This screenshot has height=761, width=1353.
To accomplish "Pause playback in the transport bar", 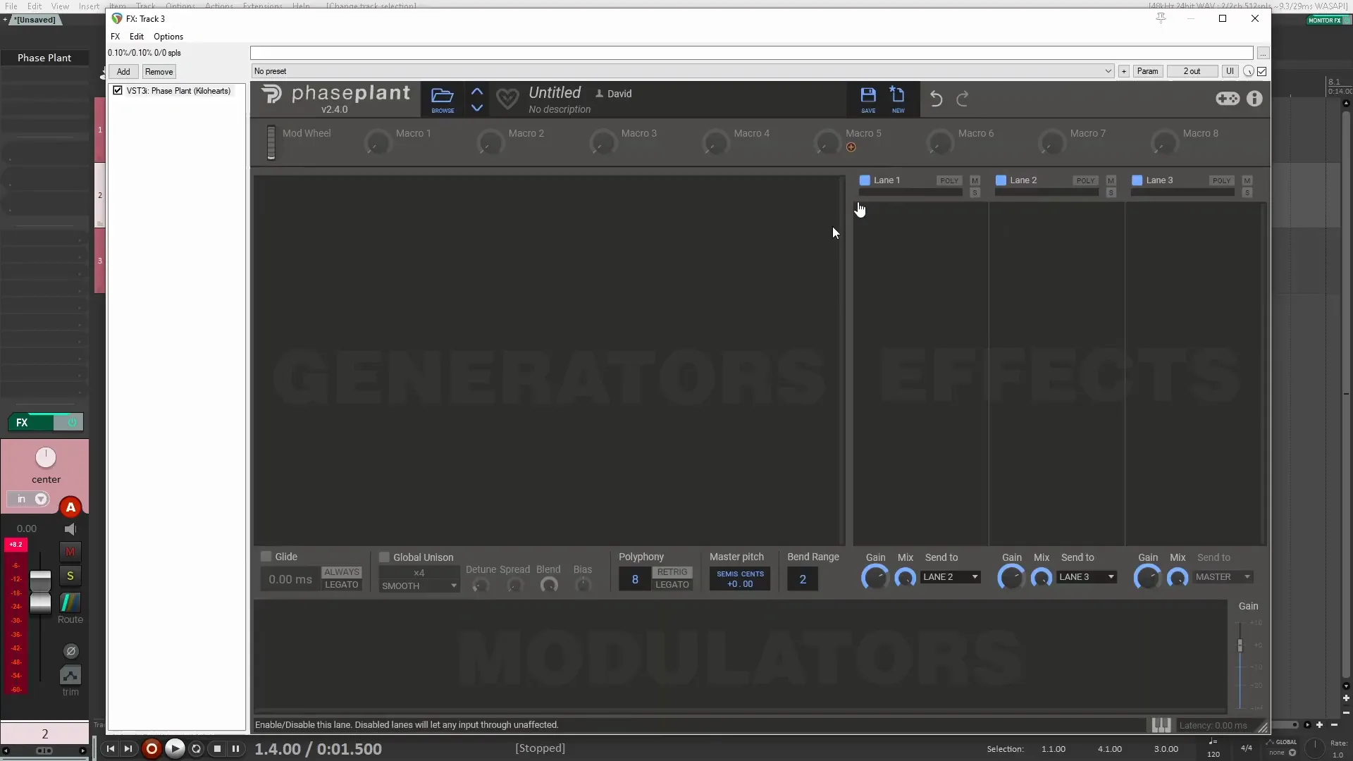I will pos(236,749).
